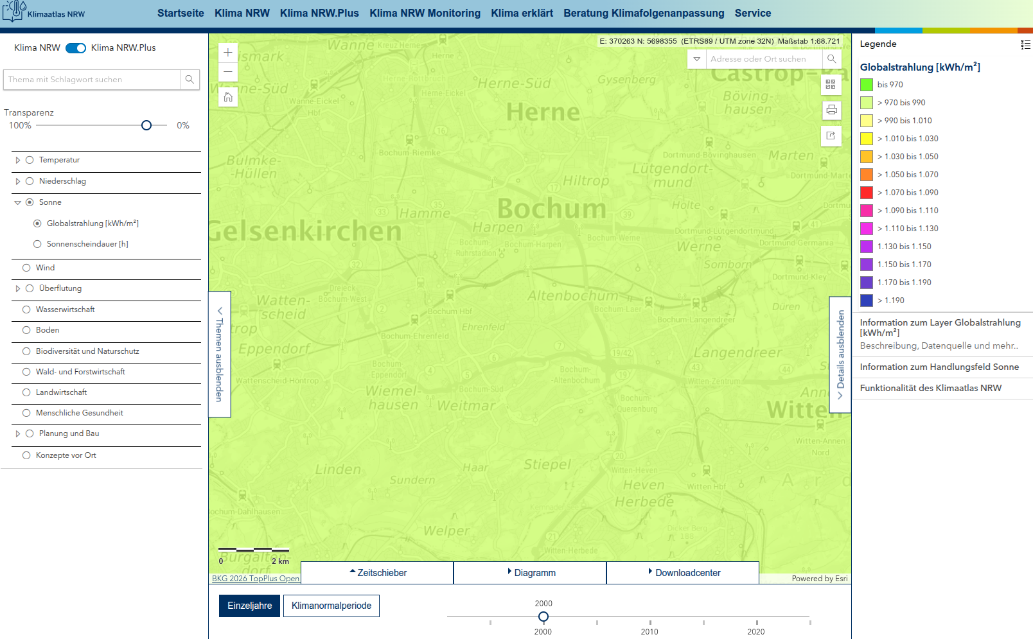Image resolution: width=1033 pixels, height=639 pixels.
Task: Expand the Temperatur theme group
Action: 17,161
